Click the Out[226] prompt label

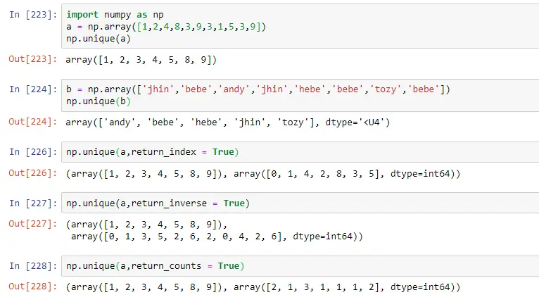pos(32,173)
